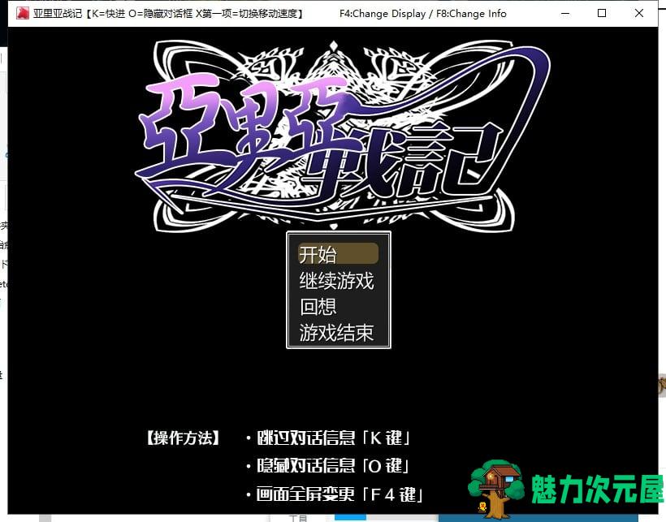This screenshot has width=666, height=522.
Task: Click the 【操作方法】 label
Action: pos(183,438)
